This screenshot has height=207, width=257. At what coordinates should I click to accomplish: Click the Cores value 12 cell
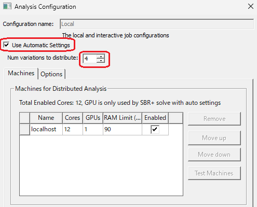[x=73, y=129]
